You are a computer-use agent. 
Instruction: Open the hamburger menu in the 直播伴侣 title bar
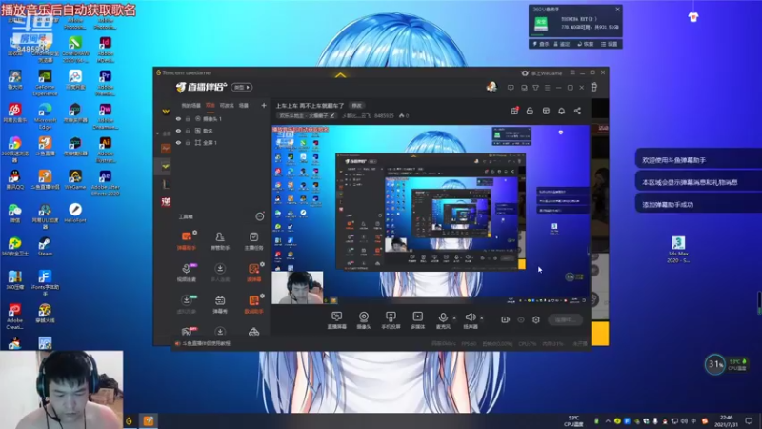click(547, 88)
